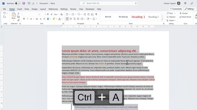Apply the Heading 2 style

153,17
